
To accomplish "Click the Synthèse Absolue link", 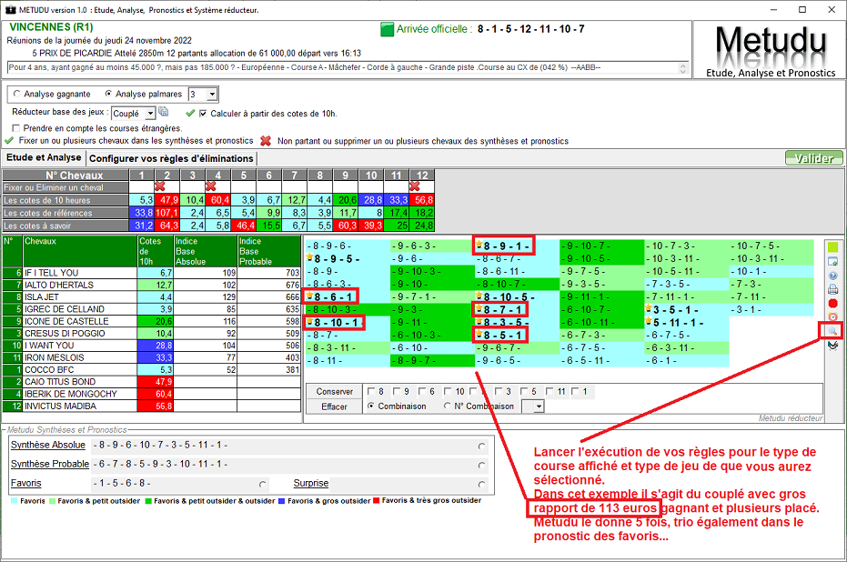I will coord(48,445).
